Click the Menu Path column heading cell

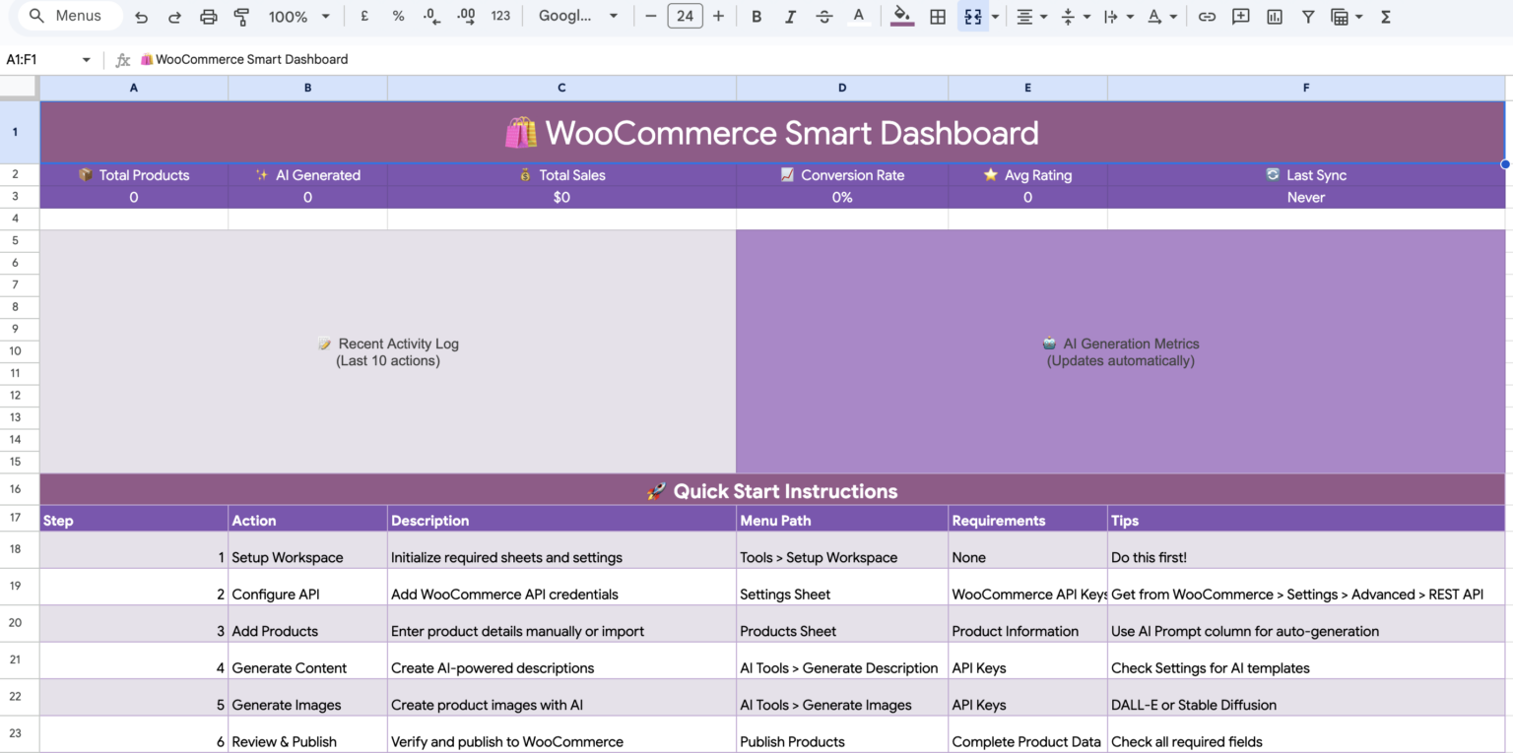(842, 520)
